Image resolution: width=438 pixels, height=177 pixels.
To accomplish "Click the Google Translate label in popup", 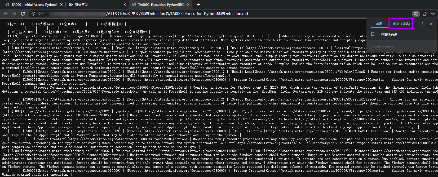I will pyautogui.click(x=382, y=46).
